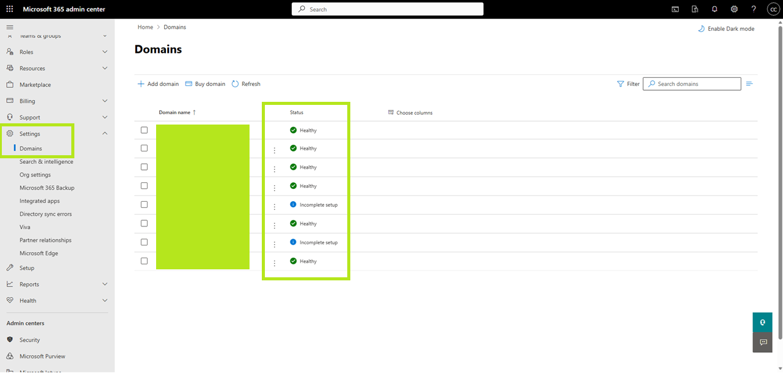This screenshot has height=373, width=783.
Task: Go to Home via the breadcrumb
Action: point(145,27)
